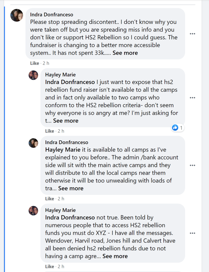This screenshot has height=272, width=209.
Task: Click Hayley Marie's avatar on last reply
Action: [33, 211]
